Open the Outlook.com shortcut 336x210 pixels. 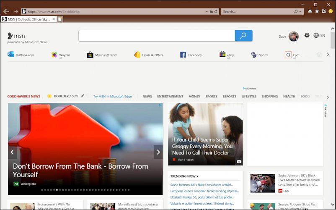click(21, 55)
